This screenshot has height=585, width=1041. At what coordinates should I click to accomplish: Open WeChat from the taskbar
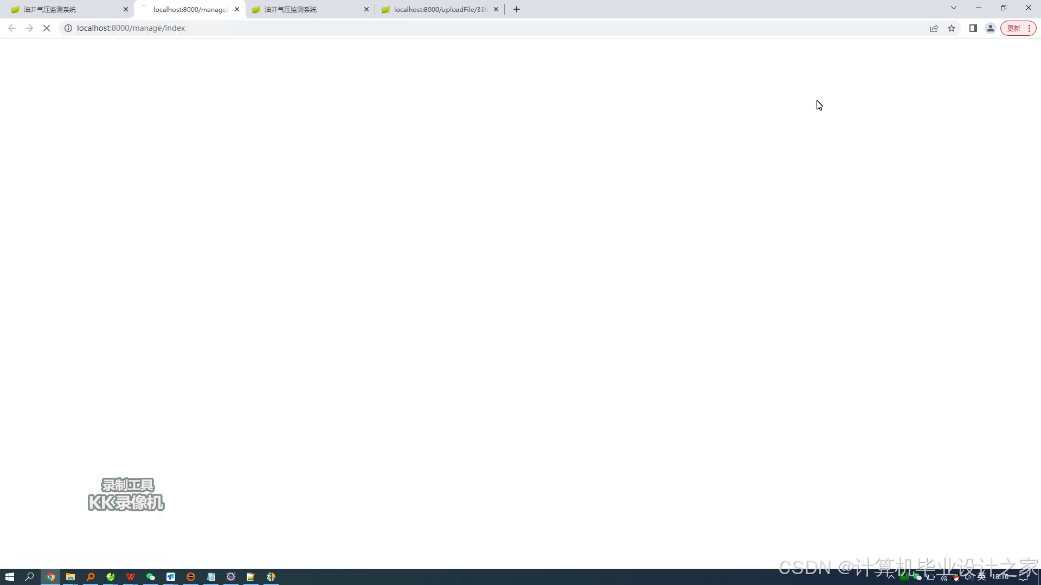pyautogui.click(x=151, y=577)
